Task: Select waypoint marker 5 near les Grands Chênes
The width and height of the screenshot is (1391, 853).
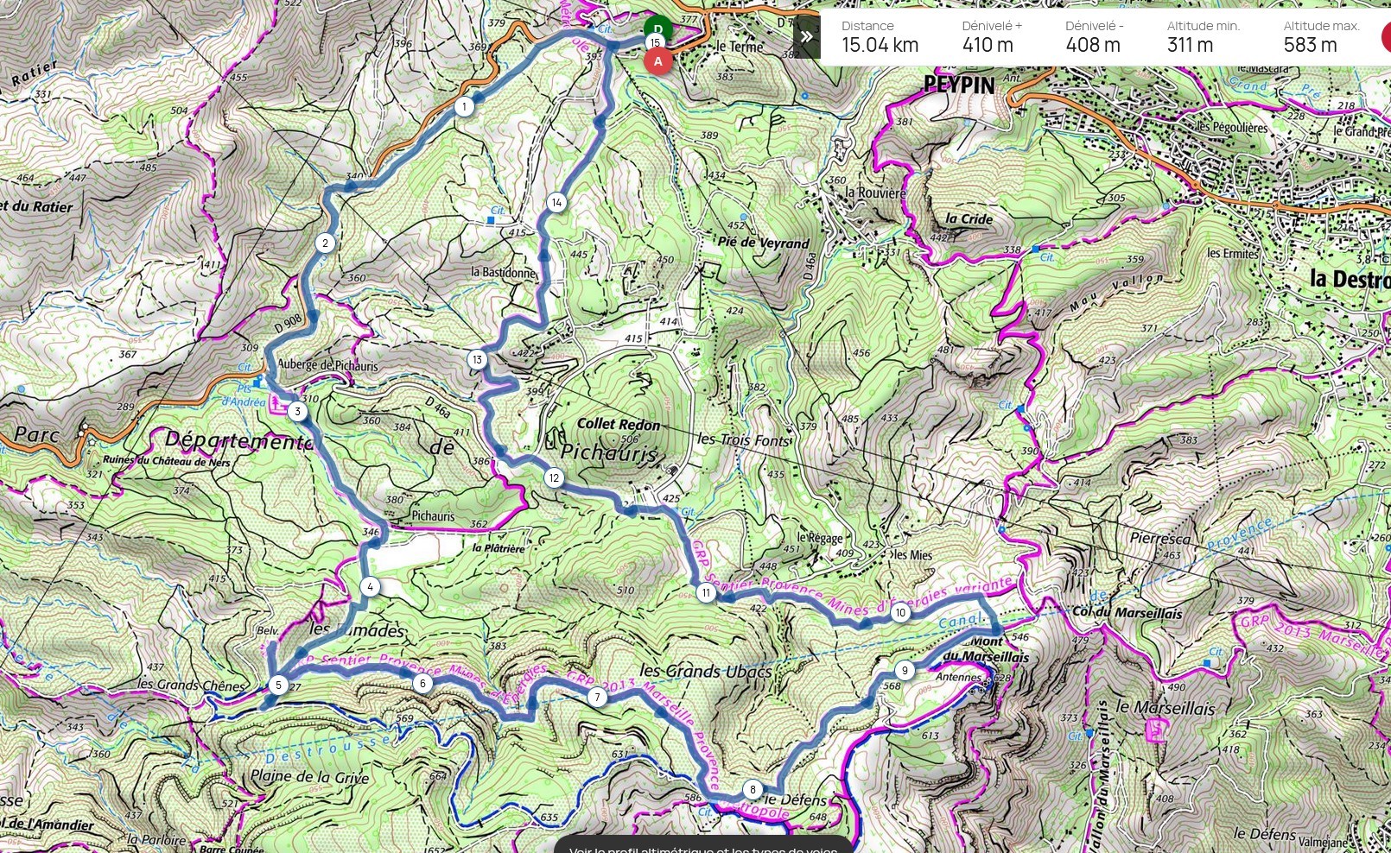Action: [x=278, y=686]
